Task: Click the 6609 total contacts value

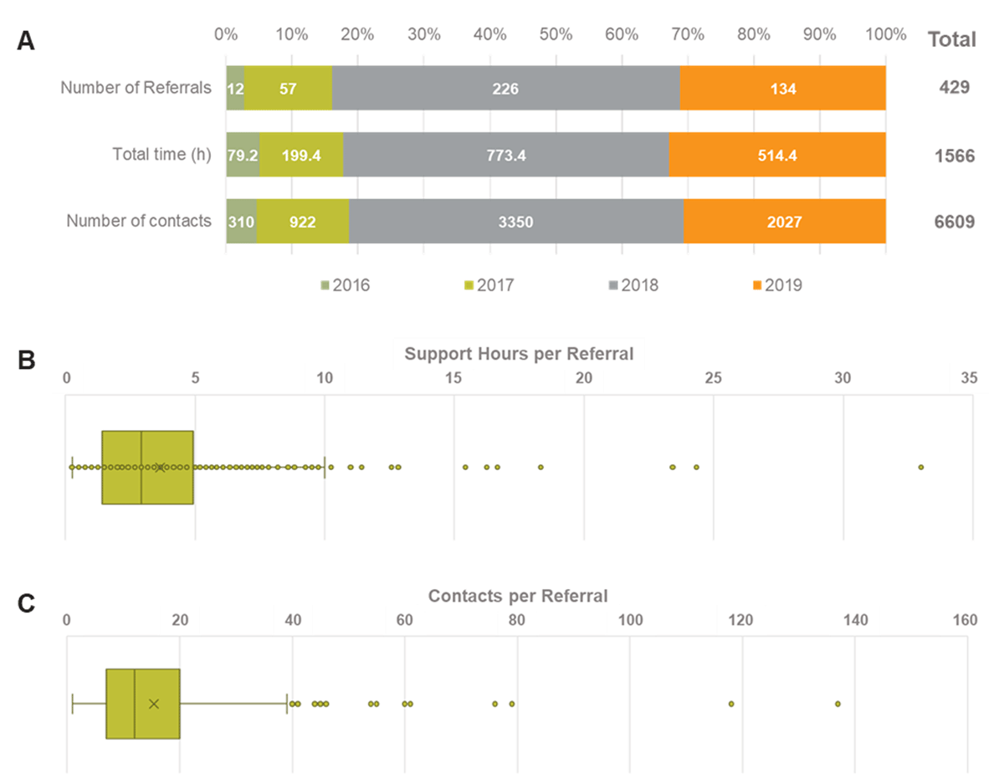Action: click(x=951, y=222)
